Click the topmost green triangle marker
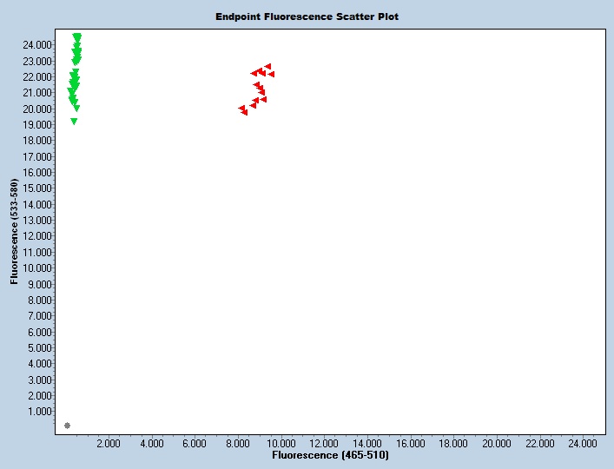Screen dimensions: 614x469 [77, 36]
